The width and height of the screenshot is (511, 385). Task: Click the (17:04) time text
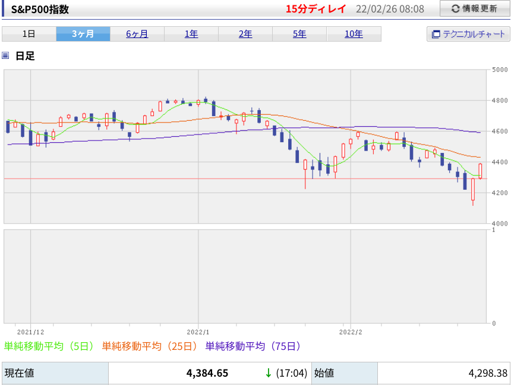point(291,373)
